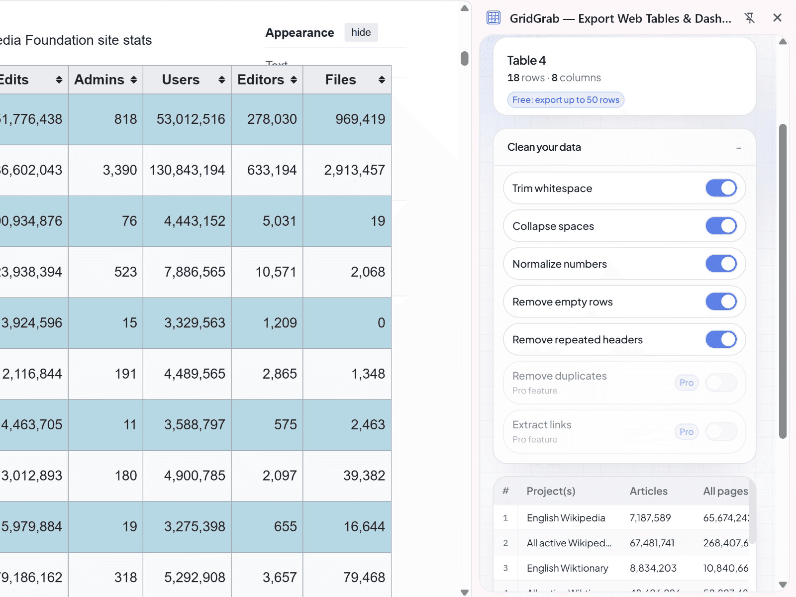Click the Free export up to 50 rows badge
Image resolution: width=796 pixels, height=597 pixels.
pyautogui.click(x=566, y=100)
